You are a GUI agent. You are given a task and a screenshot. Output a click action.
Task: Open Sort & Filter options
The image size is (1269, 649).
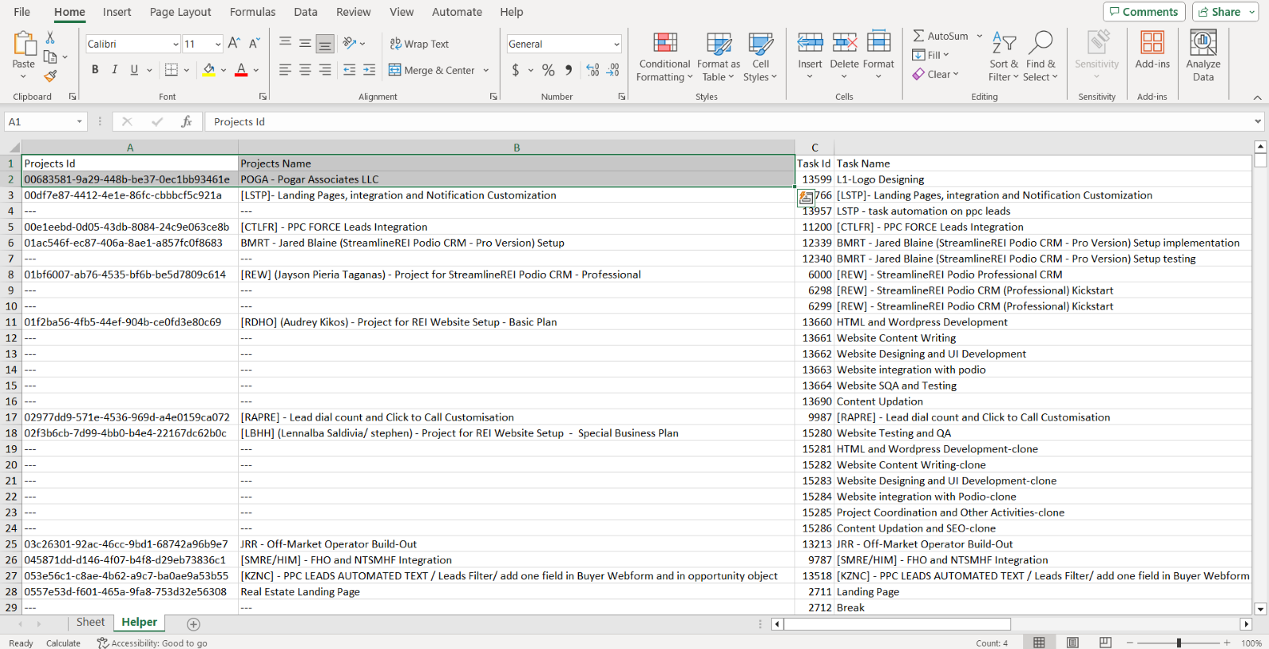pos(1003,56)
